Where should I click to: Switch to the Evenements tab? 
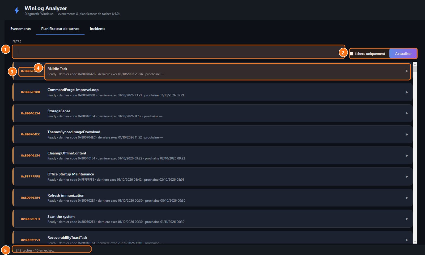click(x=20, y=29)
